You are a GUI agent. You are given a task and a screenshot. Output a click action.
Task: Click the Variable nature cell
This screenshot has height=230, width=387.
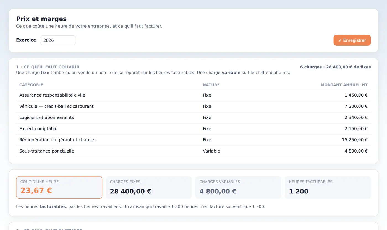coord(211,151)
